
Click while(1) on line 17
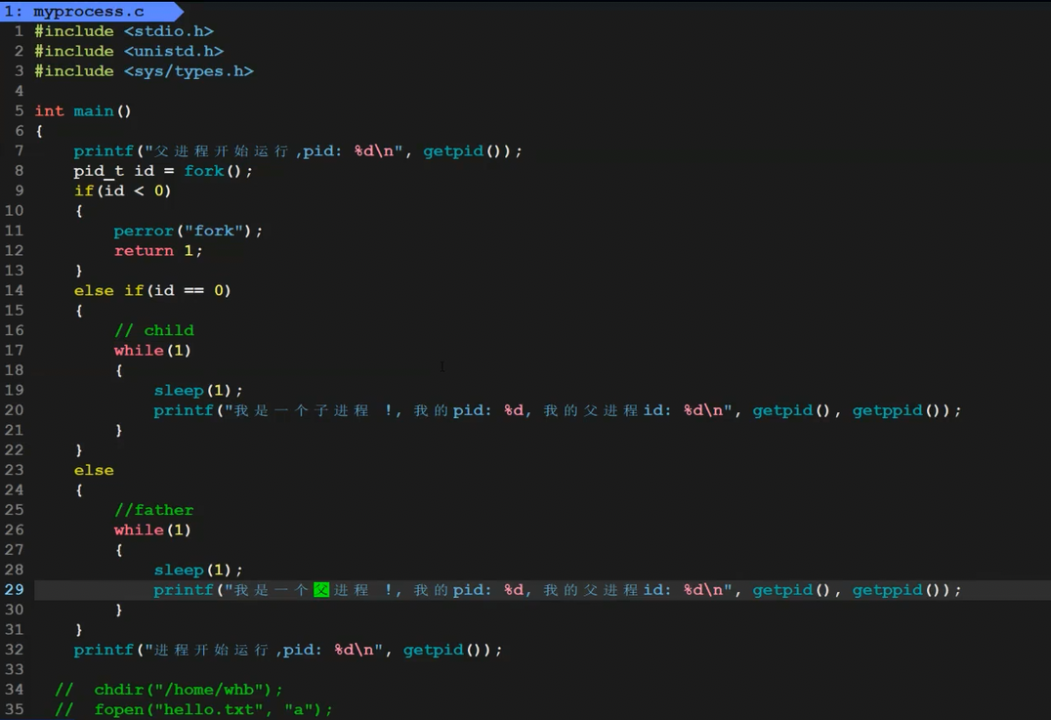[x=152, y=351]
